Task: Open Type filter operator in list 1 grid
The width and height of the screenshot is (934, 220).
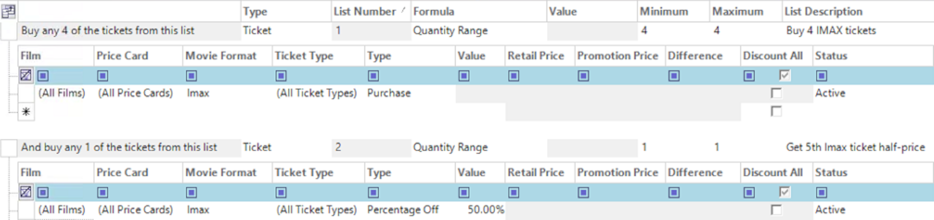Action: pyautogui.click(x=373, y=76)
